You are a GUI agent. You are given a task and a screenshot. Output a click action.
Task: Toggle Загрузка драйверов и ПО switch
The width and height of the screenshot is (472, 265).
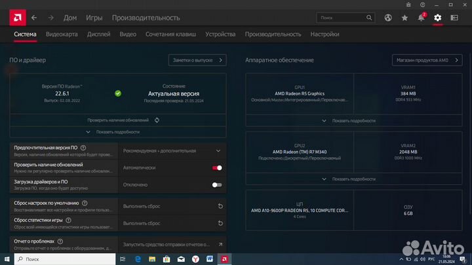pyautogui.click(x=217, y=185)
